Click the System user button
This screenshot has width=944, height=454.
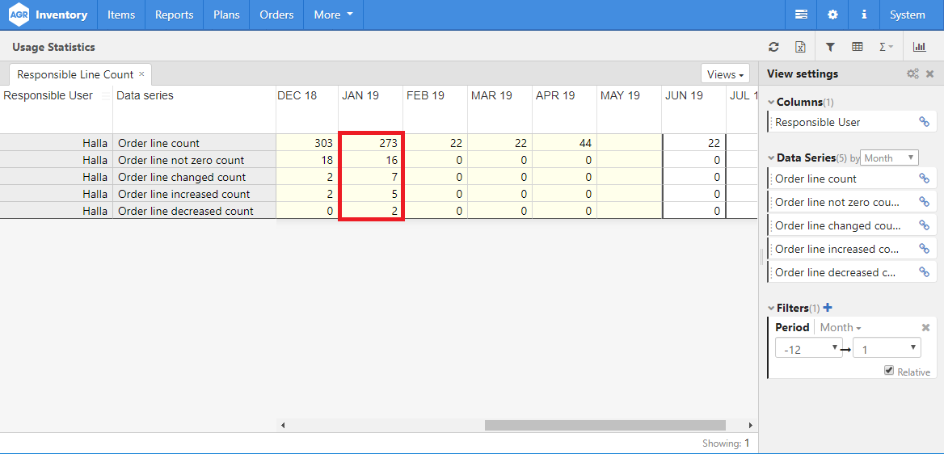point(907,15)
